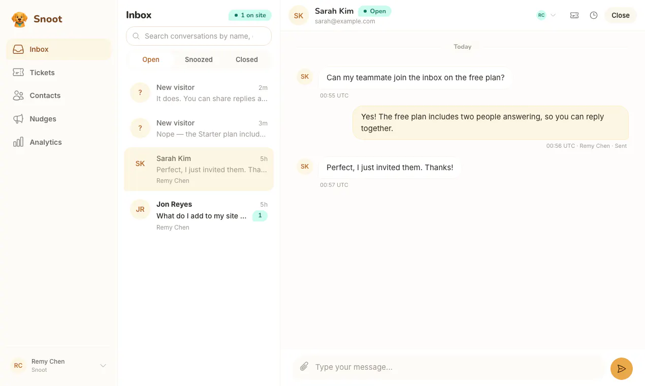Open Jon Reyes's unread conversation
This screenshot has height=386, width=645.
(x=199, y=215)
